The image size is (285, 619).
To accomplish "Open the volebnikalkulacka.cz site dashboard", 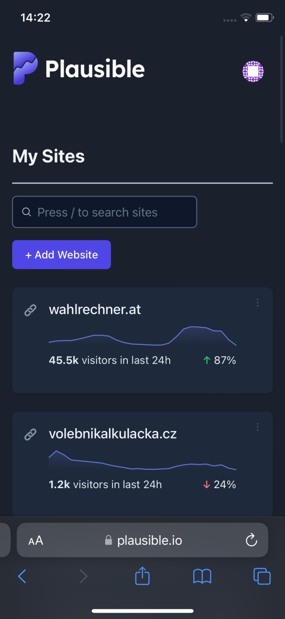I will (x=113, y=434).
